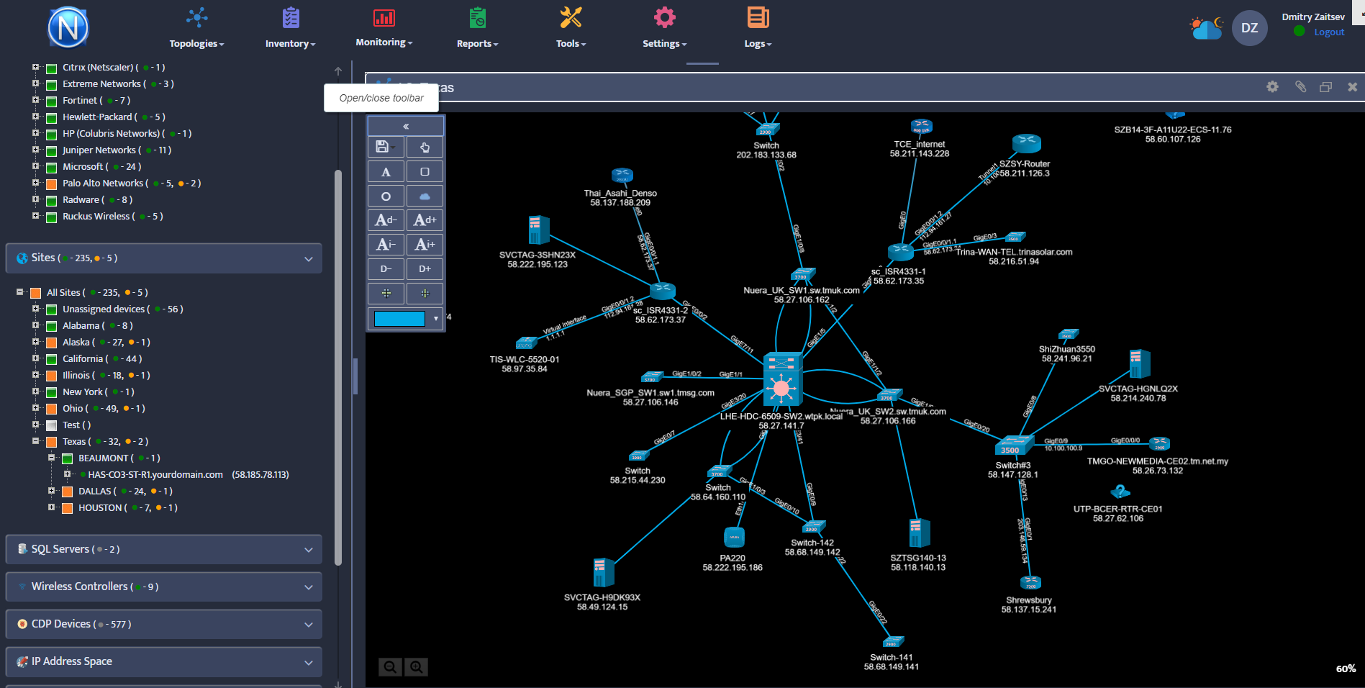Click the N application logo
1365x688 pixels.
pos(68,27)
